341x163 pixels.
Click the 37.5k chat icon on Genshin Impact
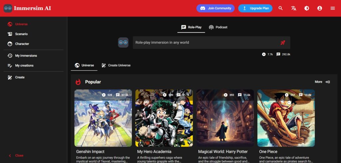point(118,95)
